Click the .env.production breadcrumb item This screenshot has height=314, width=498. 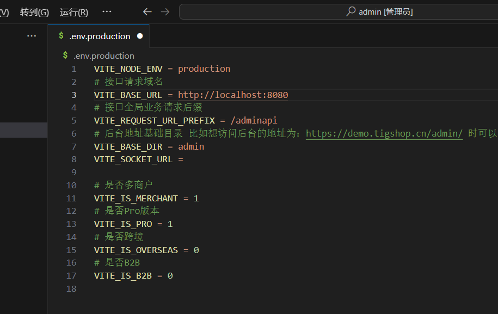point(104,56)
